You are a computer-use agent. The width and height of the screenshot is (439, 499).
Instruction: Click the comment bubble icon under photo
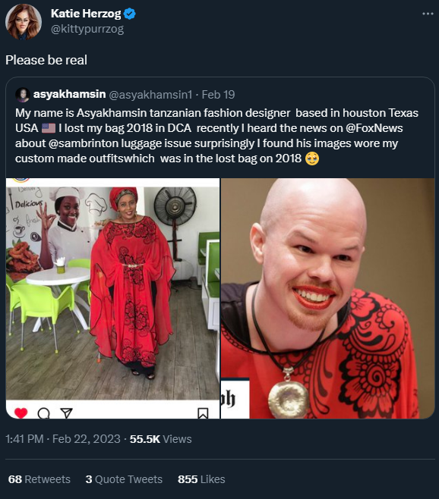click(x=44, y=413)
